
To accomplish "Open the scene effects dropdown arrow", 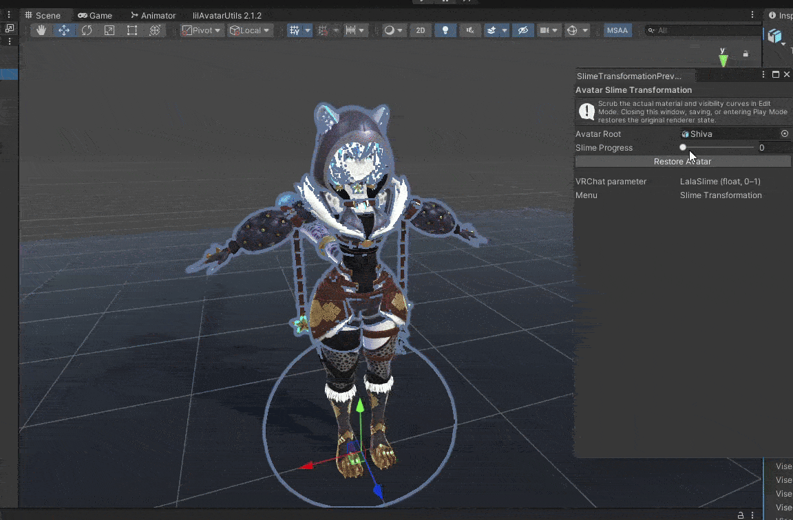I will (x=504, y=30).
